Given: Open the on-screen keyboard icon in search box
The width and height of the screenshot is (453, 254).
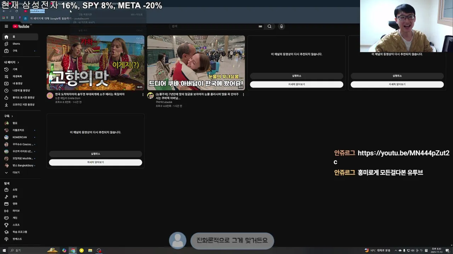Looking at the screenshot, I should point(260,26).
